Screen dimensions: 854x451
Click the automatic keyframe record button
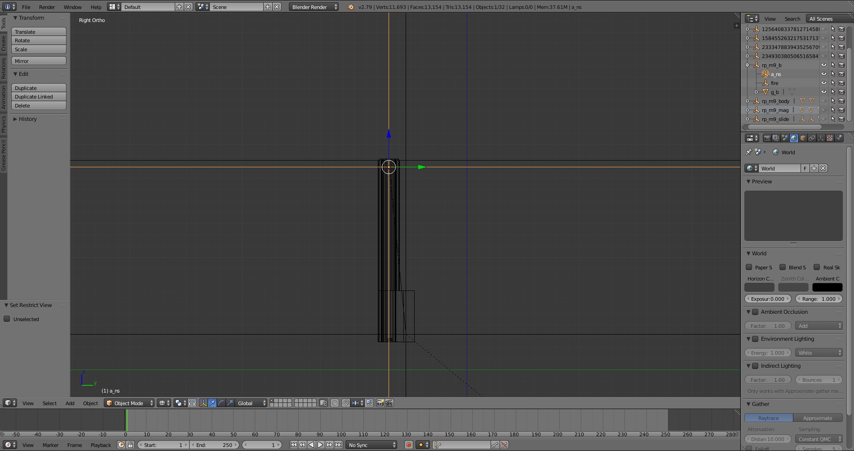pos(408,445)
